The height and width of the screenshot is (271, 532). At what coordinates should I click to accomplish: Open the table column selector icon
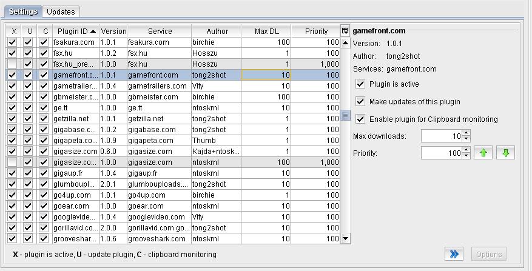pos(345,31)
